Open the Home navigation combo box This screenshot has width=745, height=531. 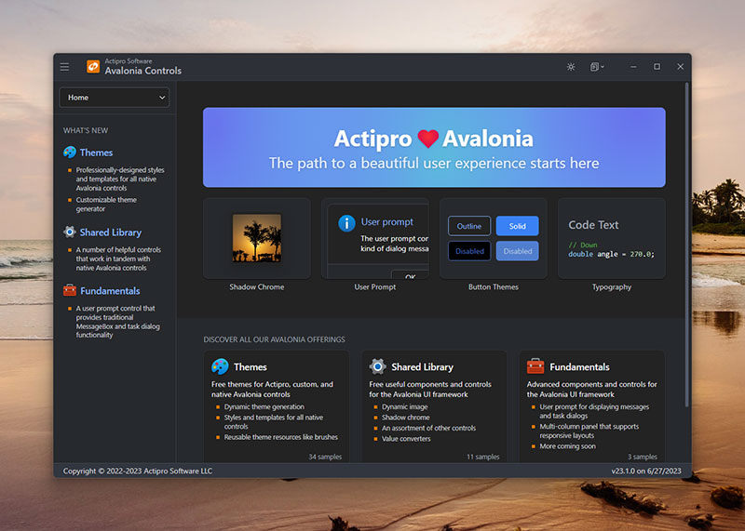[x=114, y=98]
